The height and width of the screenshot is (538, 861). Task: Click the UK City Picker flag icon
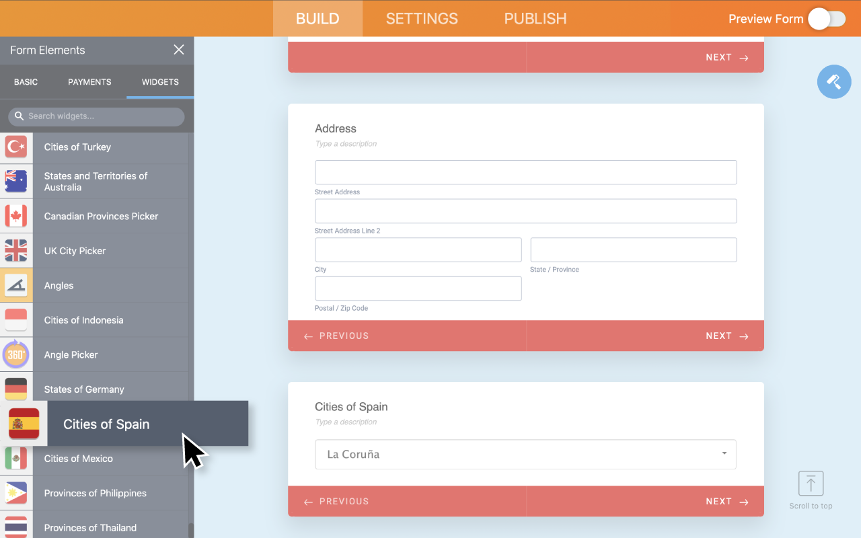[x=15, y=251]
